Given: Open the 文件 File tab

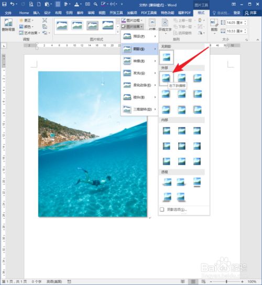Looking at the screenshot, I should pos(8,13).
